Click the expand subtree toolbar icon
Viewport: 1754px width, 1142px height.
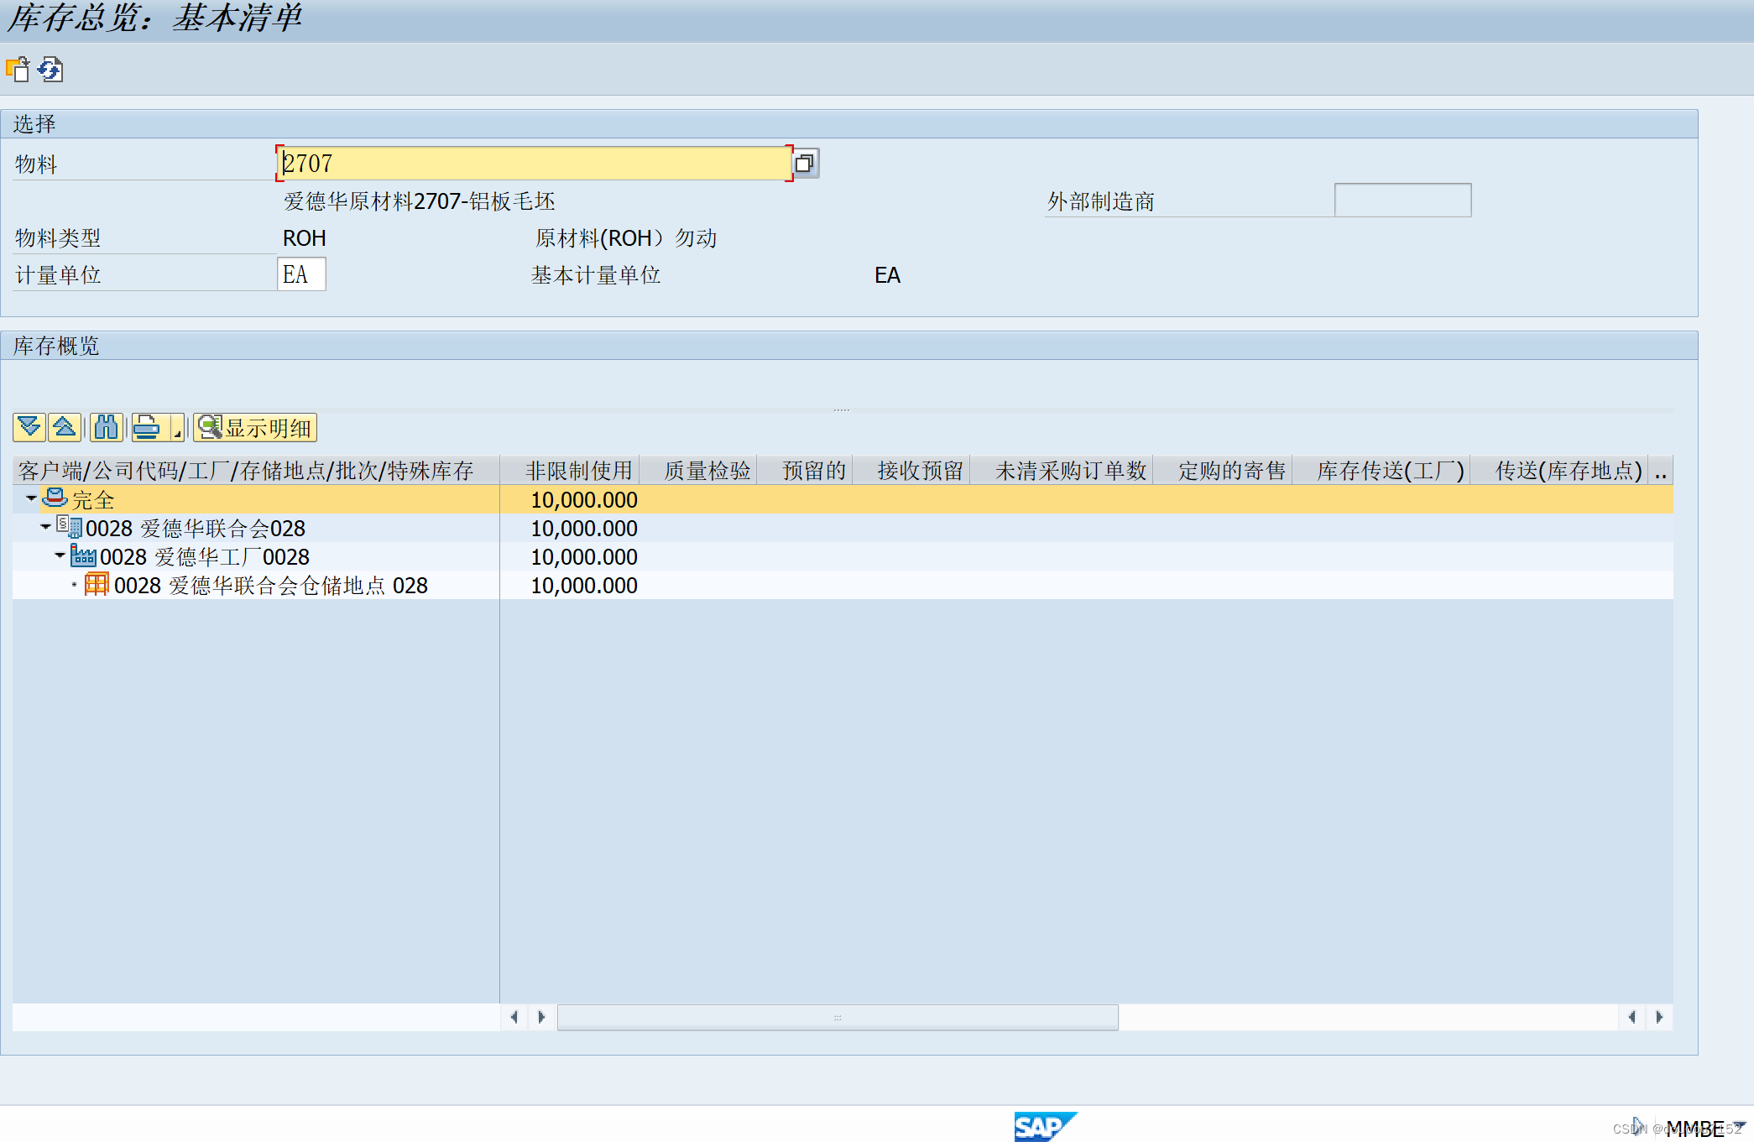[29, 427]
